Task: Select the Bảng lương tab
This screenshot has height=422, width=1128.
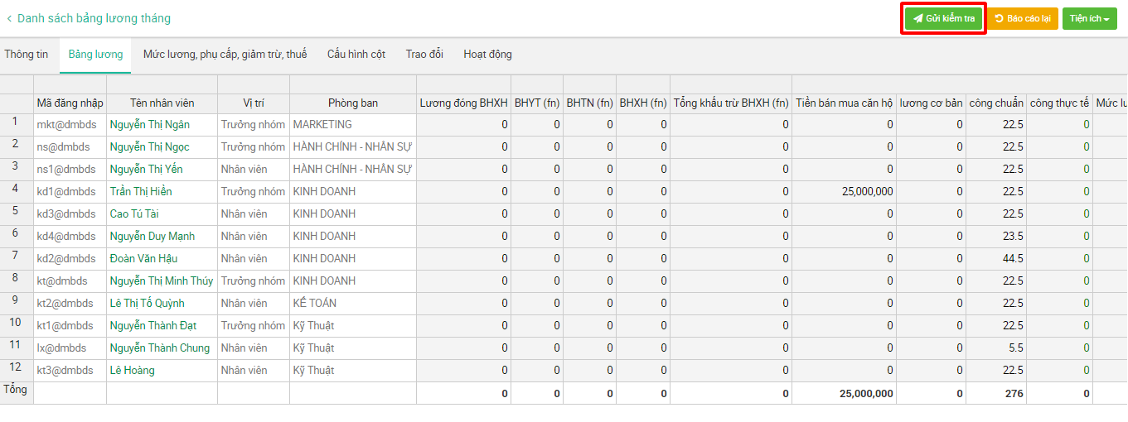Action: [x=95, y=55]
